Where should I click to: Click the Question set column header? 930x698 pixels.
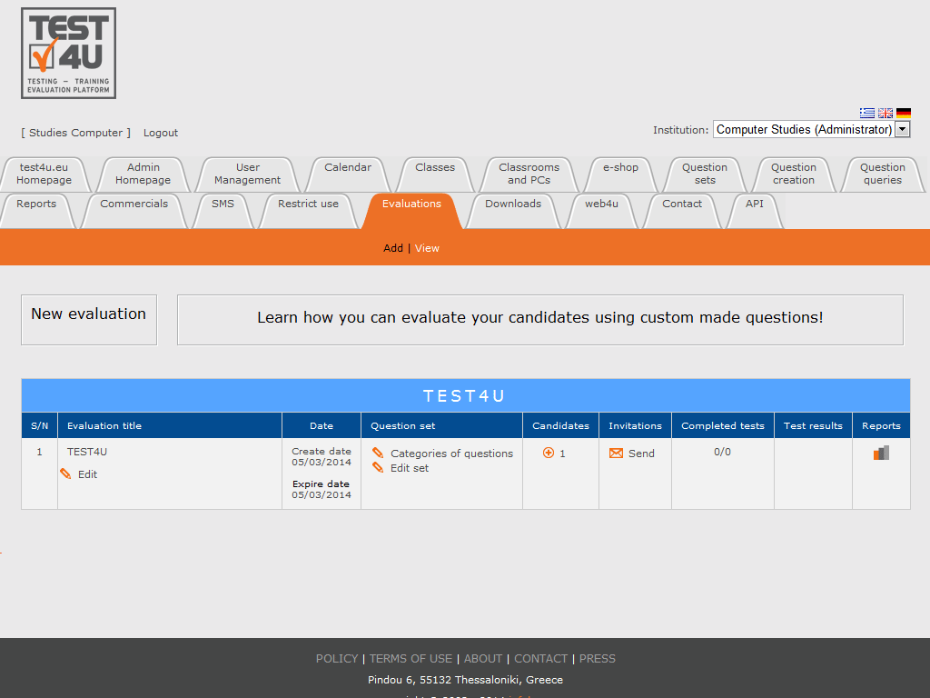442,425
